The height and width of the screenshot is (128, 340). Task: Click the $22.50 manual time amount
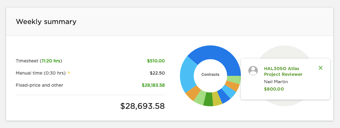pos(157,73)
